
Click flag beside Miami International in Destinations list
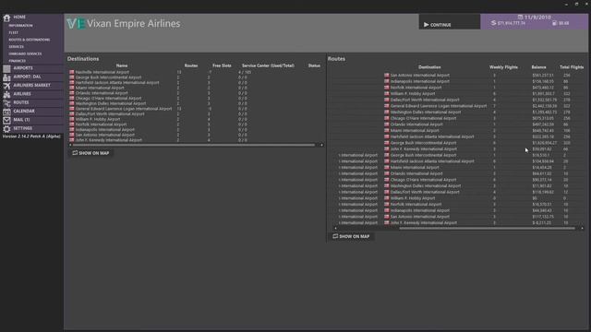pyautogui.click(x=72, y=89)
